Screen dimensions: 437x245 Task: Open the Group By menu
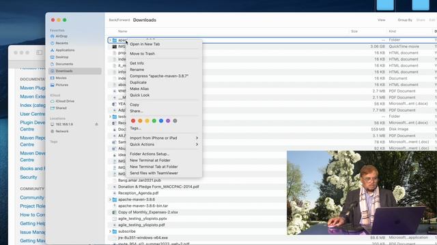pyautogui.click(x=405, y=20)
